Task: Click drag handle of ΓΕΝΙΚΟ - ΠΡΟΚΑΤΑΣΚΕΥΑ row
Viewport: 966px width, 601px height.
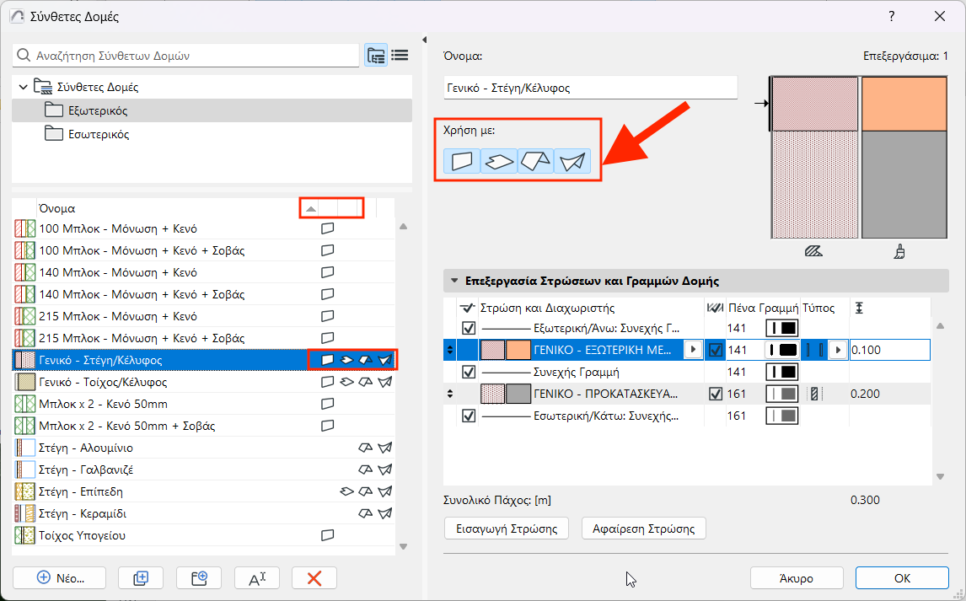Action: [x=450, y=394]
